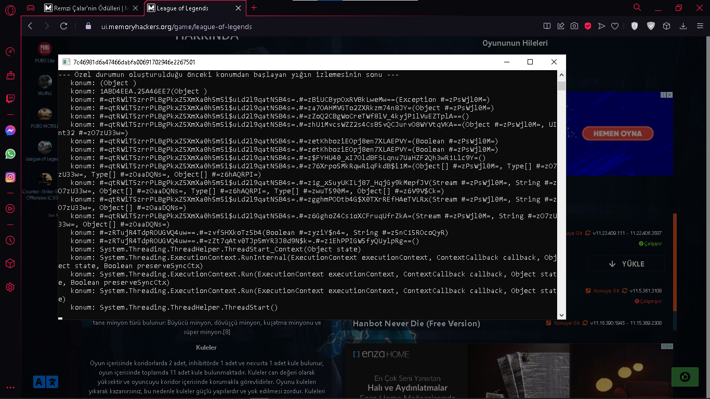Viewport: 710px width, 399px height.
Task: Select Wolftü game in list
Action: coord(45,86)
